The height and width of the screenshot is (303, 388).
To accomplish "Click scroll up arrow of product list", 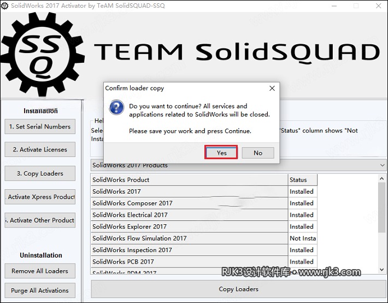I will pyautogui.click(x=381, y=179).
